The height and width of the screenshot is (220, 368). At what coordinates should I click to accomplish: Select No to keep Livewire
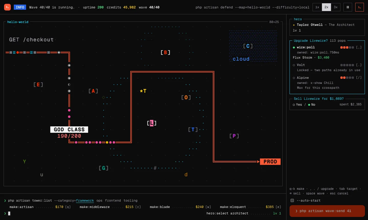pyautogui.click(x=312, y=105)
